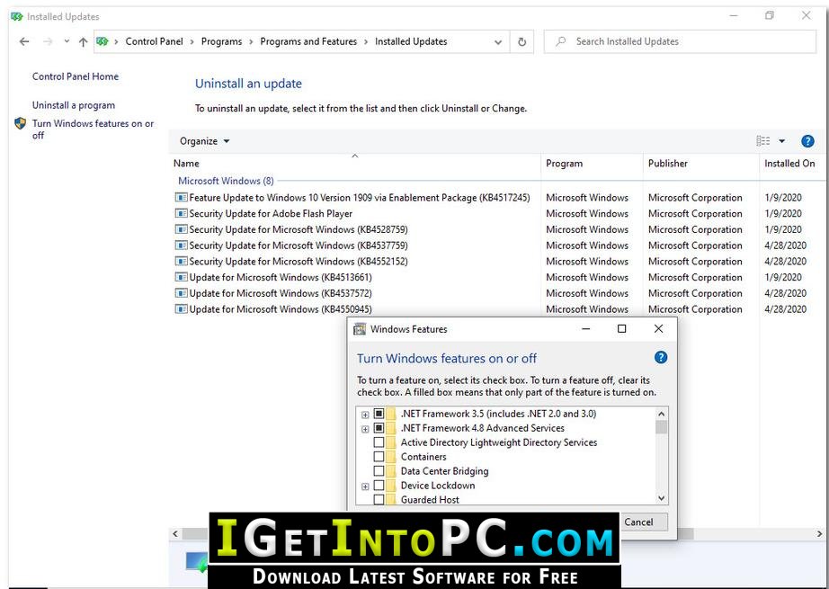The height and width of the screenshot is (589, 829).
Task: Enable Active Directory Lightweight Directory Services
Action: tap(379, 442)
